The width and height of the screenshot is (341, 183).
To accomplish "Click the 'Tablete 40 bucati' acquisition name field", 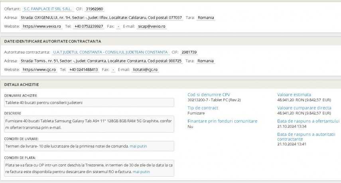I will tap(89, 102).
